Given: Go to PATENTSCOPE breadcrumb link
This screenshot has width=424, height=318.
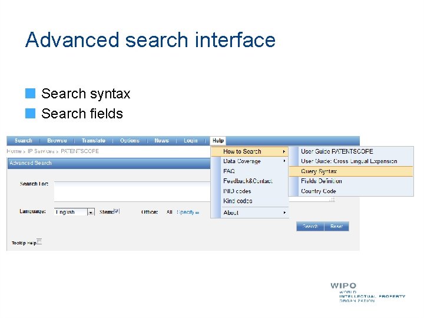Looking at the screenshot, I should point(79,151).
